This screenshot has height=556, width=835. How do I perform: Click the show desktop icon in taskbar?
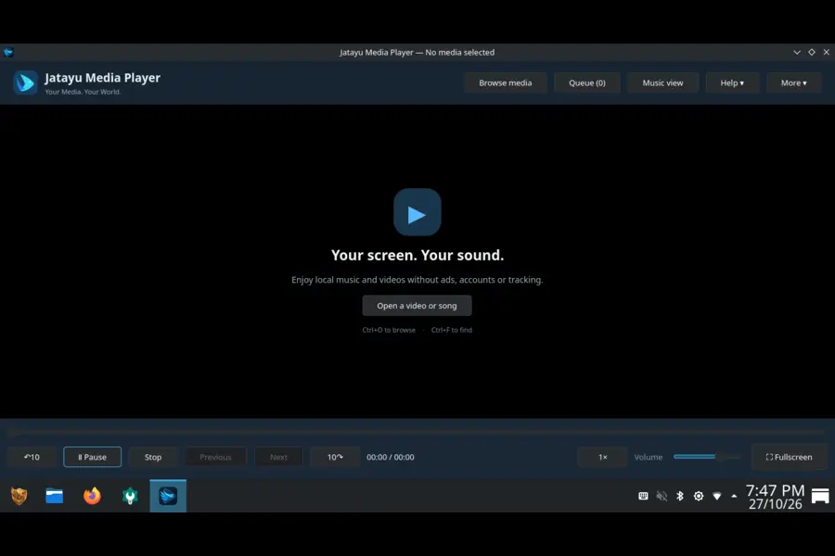820,496
